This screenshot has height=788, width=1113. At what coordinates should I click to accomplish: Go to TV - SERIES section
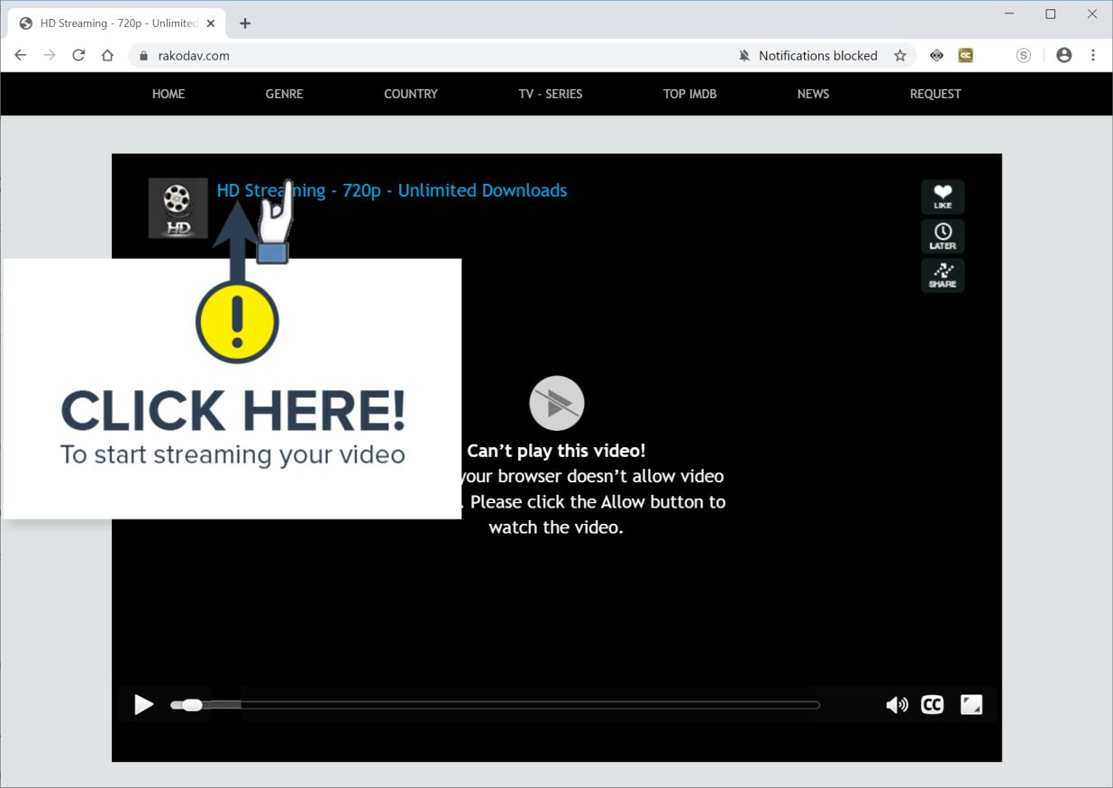pos(551,94)
